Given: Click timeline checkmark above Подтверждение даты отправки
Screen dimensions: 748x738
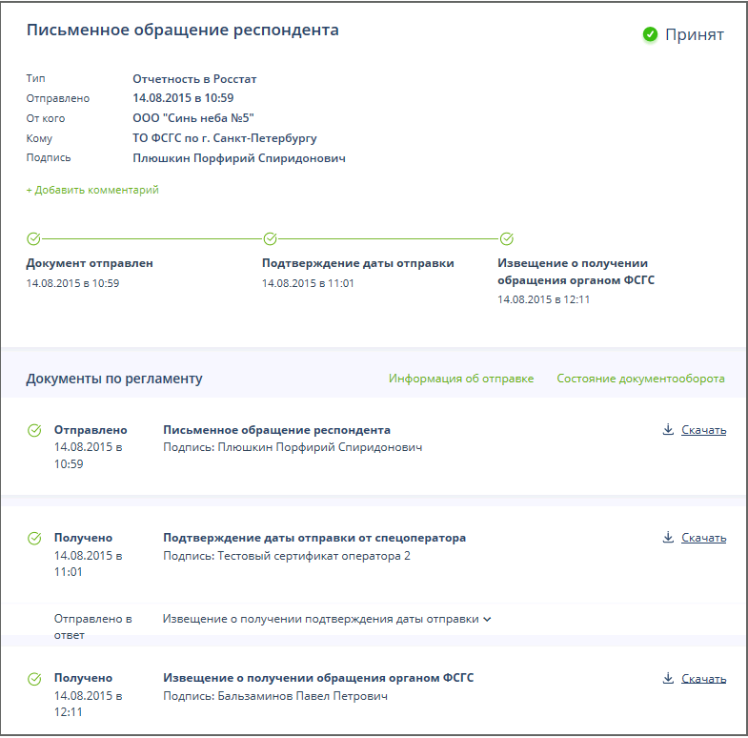Looking at the screenshot, I should (x=270, y=238).
